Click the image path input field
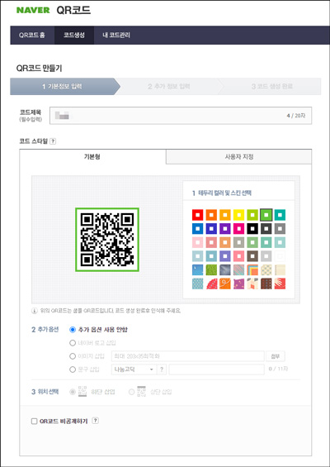The image size is (330, 467). (x=188, y=356)
